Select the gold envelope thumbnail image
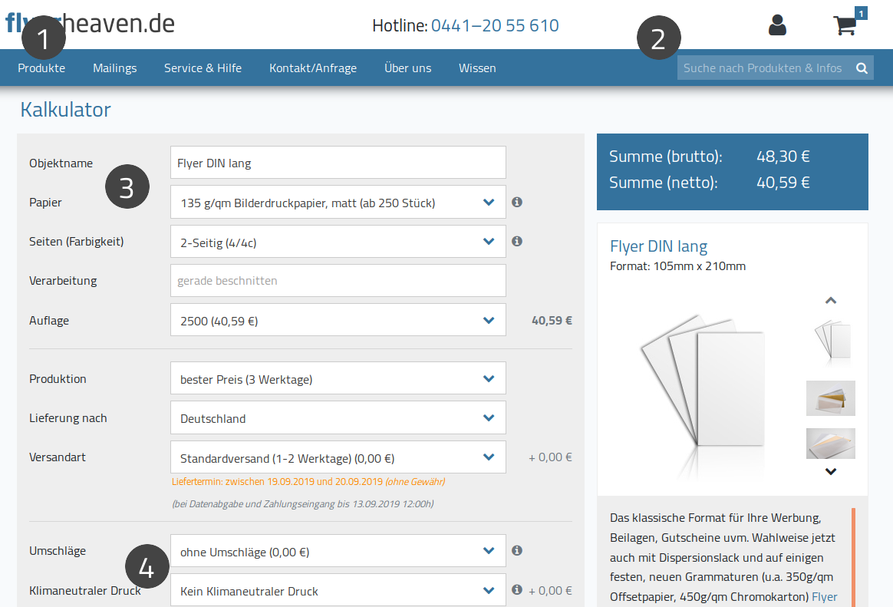This screenshot has height=607, width=893. 831,398
